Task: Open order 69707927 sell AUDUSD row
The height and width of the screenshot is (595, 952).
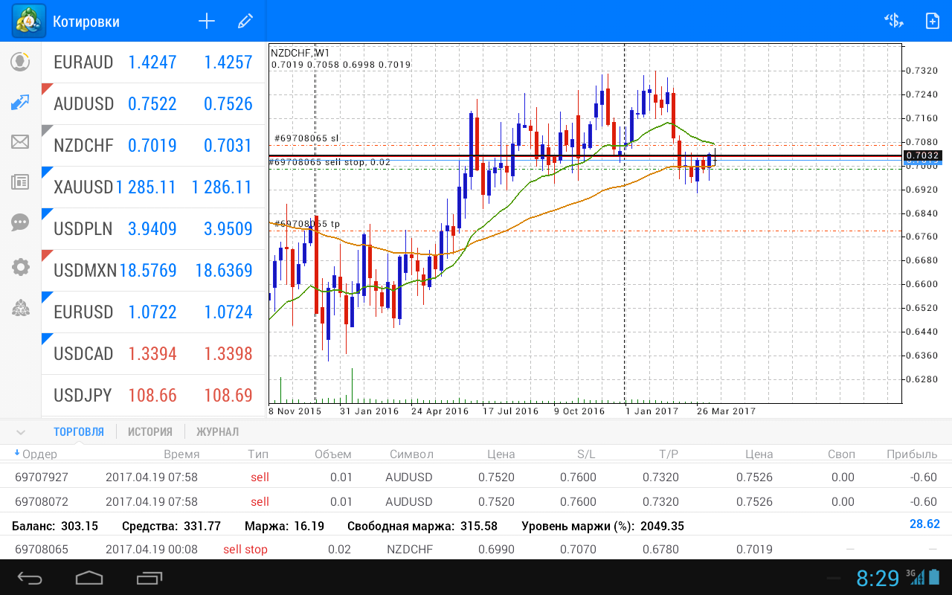Action: (x=476, y=477)
